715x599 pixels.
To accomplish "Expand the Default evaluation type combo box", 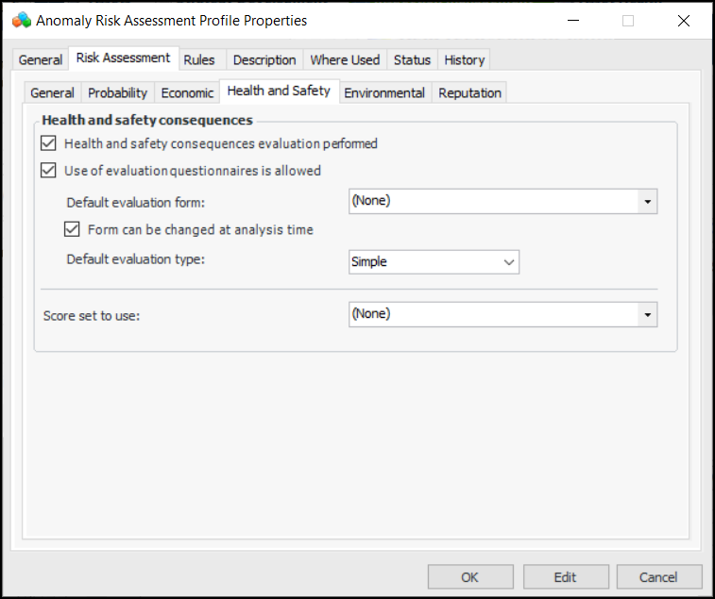I will point(509,262).
